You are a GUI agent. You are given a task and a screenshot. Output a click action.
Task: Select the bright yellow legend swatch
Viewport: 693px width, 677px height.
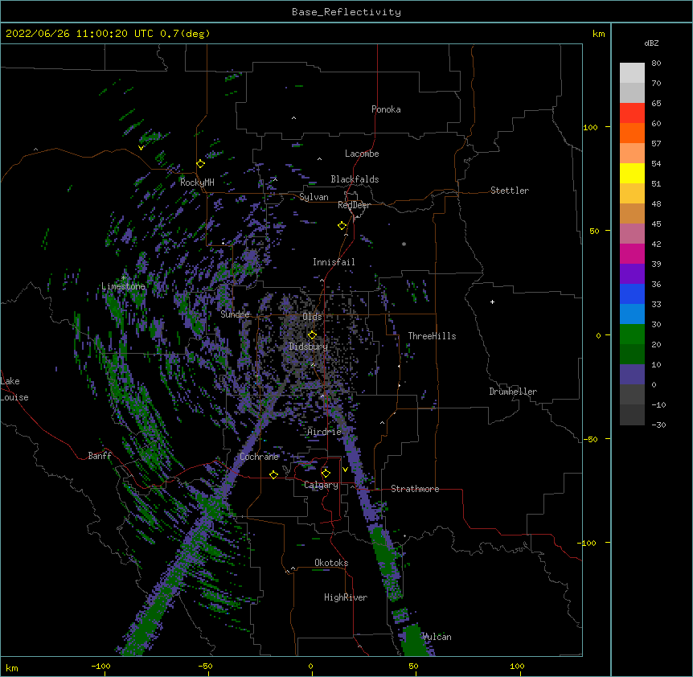click(x=632, y=173)
